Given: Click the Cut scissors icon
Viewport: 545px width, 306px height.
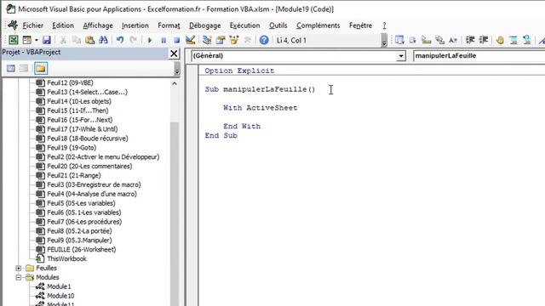Looking at the screenshot, I should pyautogui.click(x=63, y=40).
